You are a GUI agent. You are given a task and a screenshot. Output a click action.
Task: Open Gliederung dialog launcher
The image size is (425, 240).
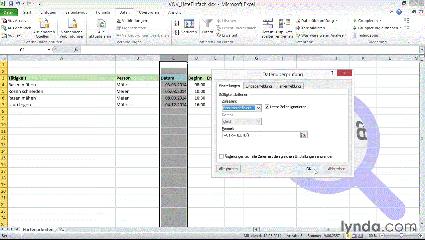(408, 42)
